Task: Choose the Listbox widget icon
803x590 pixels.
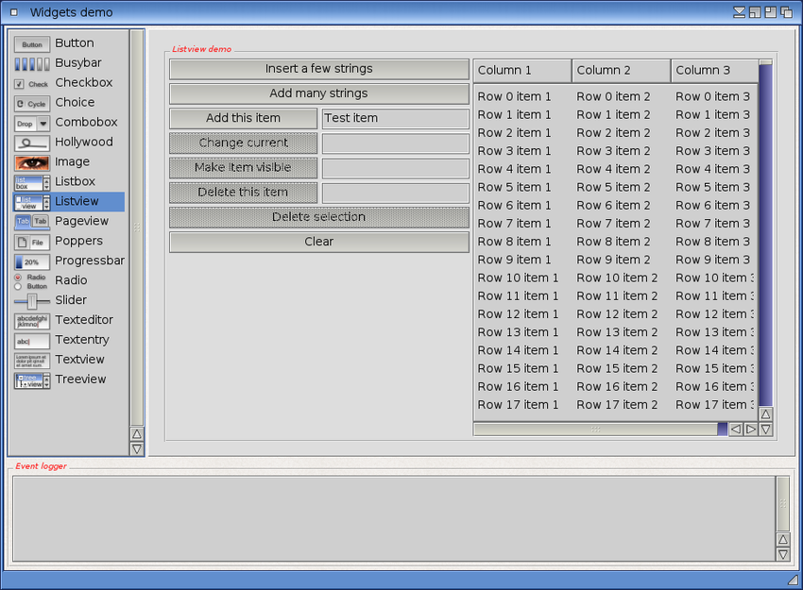Action: click(32, 182)
